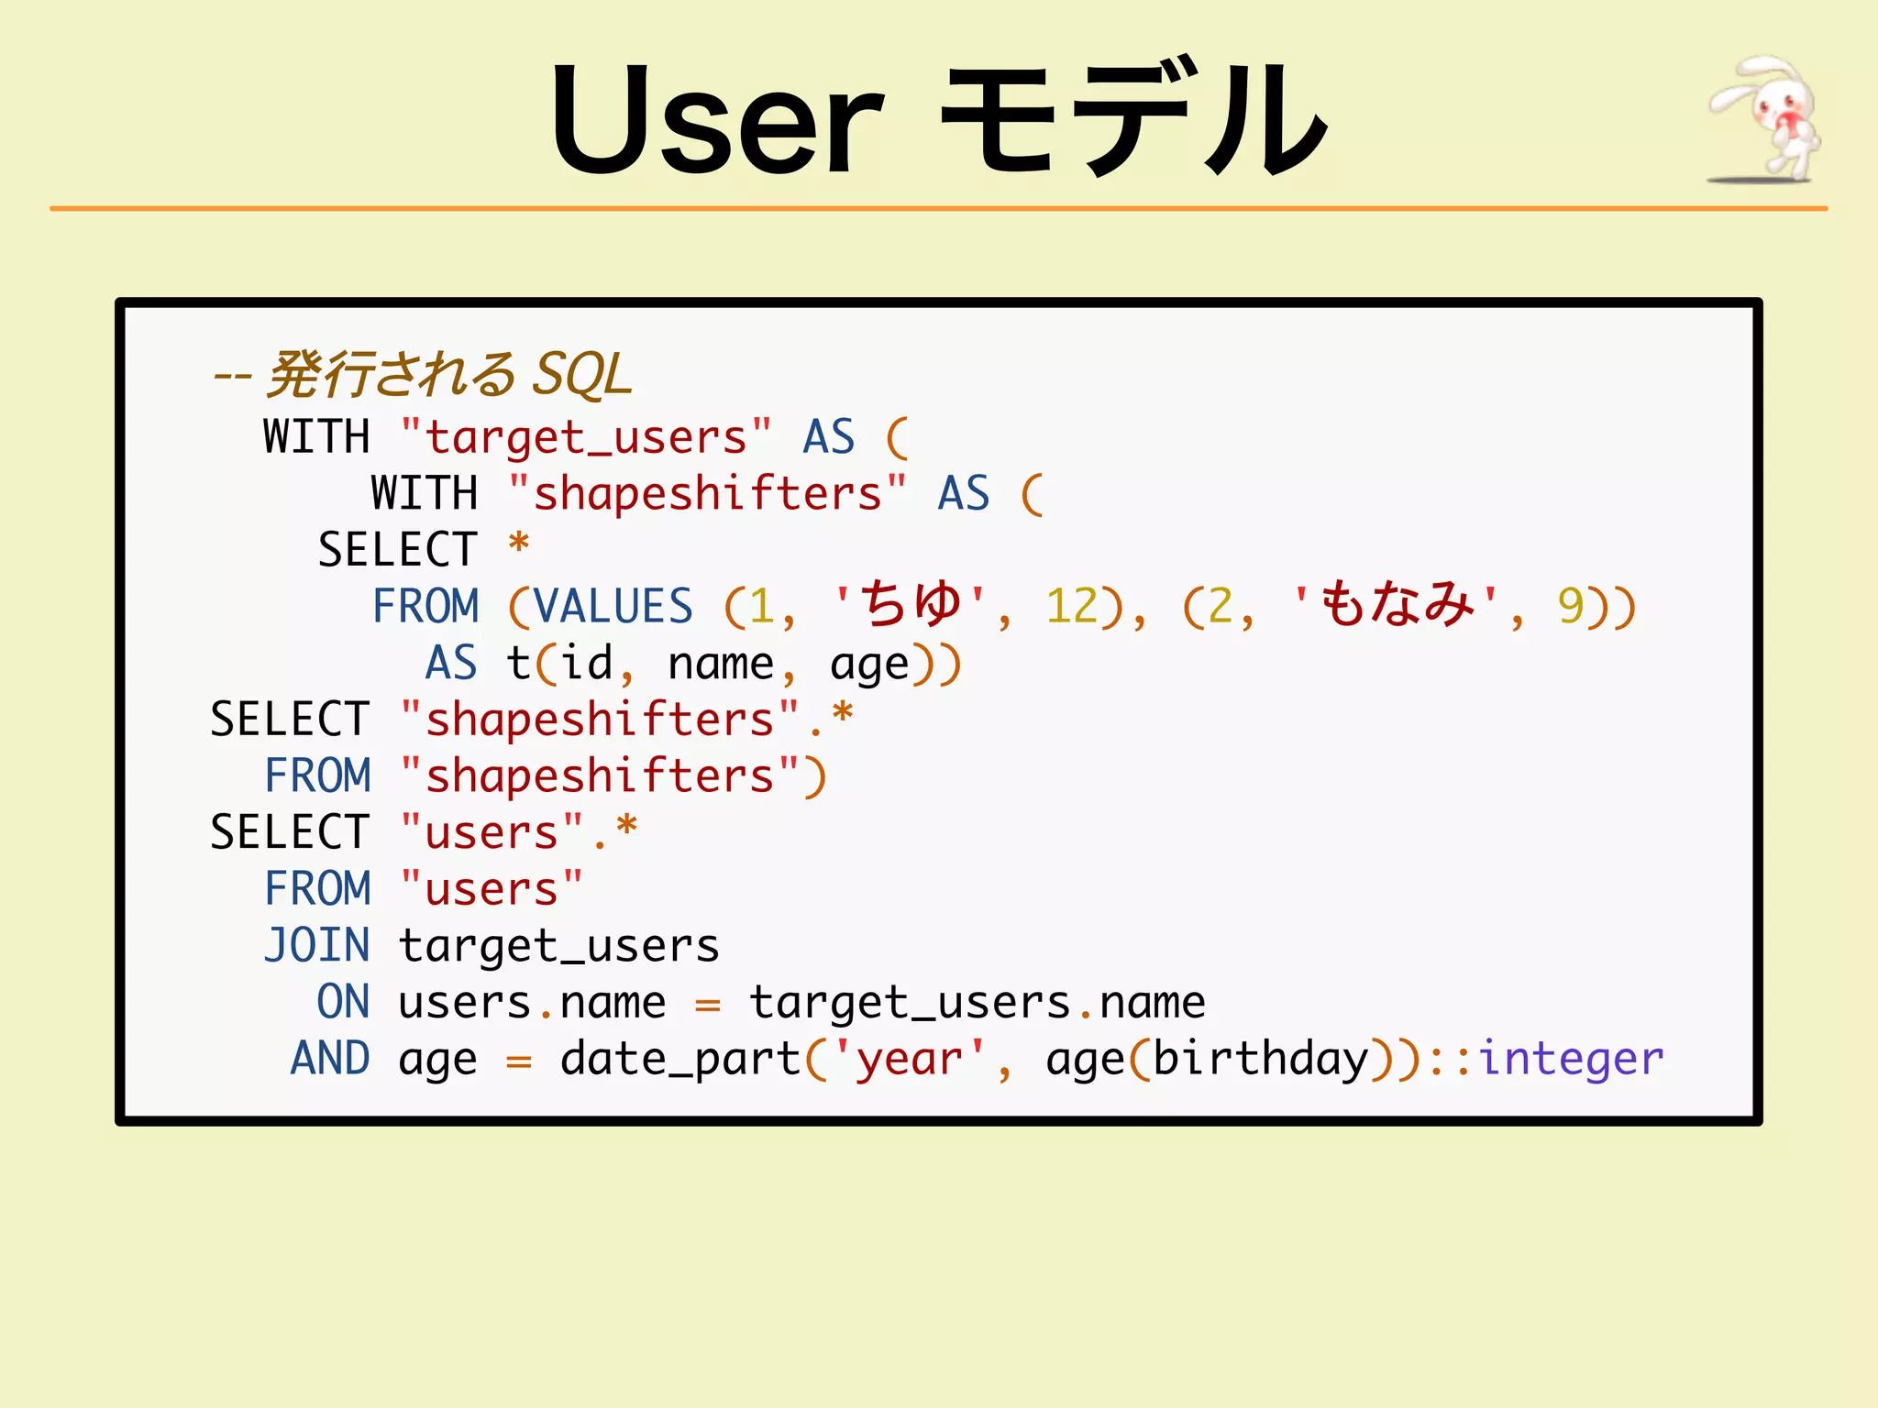This screenshot has height=1408, width=1878.
Task: Click the number 12 in VALUES
Action: point(1072,607)
